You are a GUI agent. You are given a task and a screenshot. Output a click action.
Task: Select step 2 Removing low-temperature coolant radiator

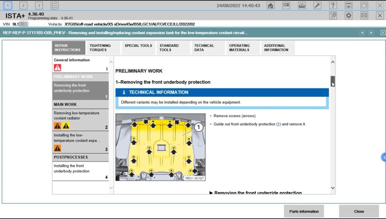tap(80, 120)
